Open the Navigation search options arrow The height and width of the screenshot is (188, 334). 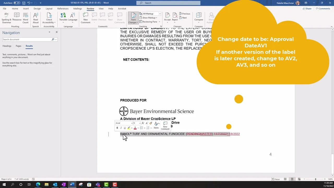(56, 39)
